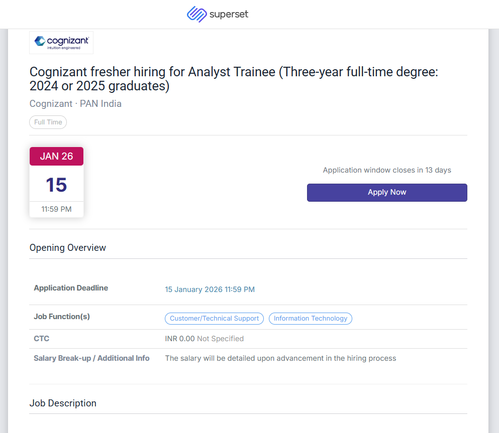Image resolution: width=499 pixels, height=433 pixels.
Task: Open the 15 January 2026 deadline link
Action: pos(210,290)
